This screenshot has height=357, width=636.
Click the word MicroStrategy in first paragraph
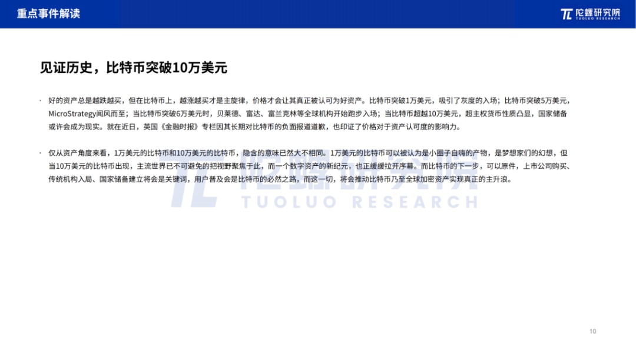pyautogui.click(x=72, y=114)
